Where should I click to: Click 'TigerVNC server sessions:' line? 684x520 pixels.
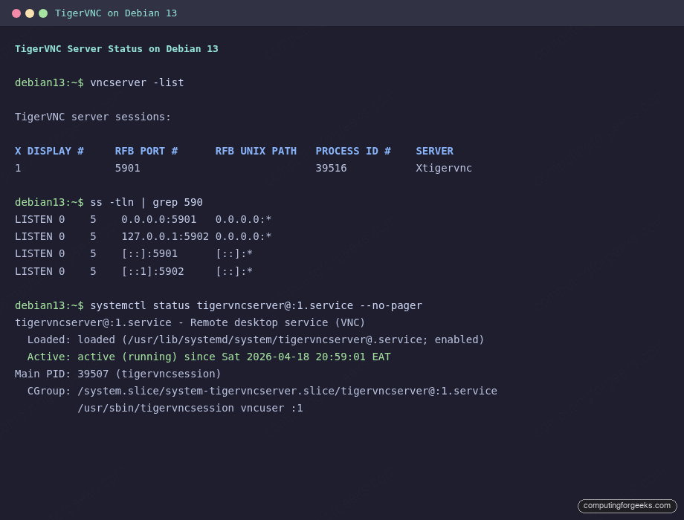pos(93,117)
